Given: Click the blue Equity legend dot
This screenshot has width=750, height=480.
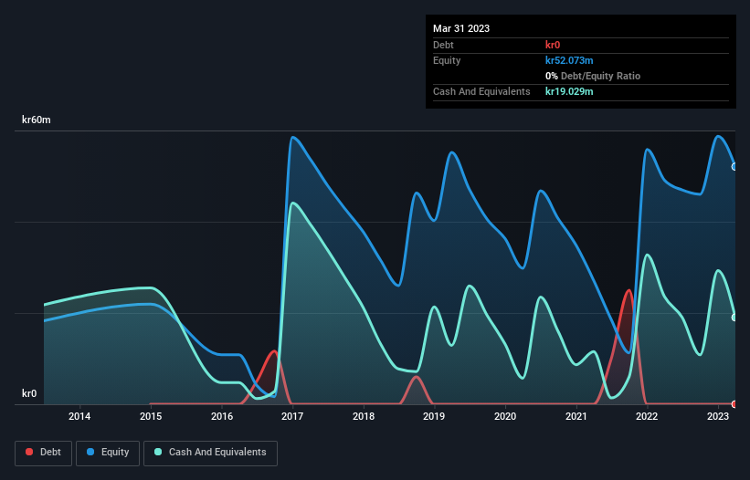Looking at the screenshot, I should pyautogui.click(x=90, y=452).
